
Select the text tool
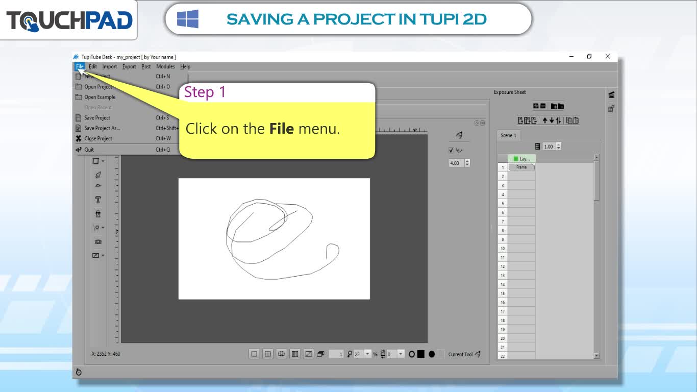pos(98,200)
